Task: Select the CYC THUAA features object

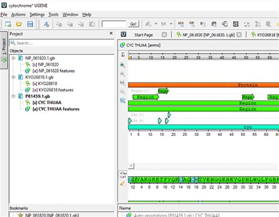Action: [56, 109]
